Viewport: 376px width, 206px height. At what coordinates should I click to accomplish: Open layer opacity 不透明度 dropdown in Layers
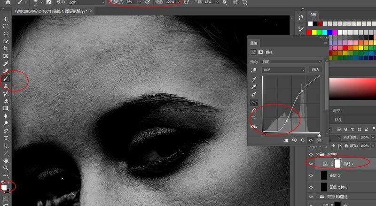pos(373,137)
